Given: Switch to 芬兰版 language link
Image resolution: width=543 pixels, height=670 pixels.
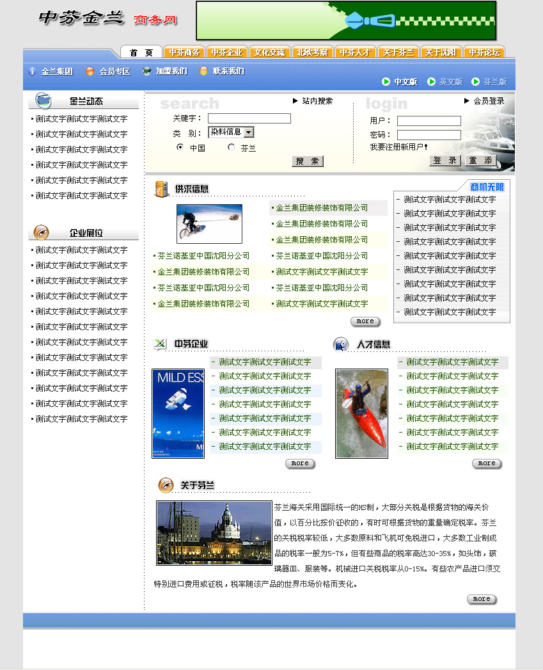Looking at the screenshot, I should click(495, 82).
